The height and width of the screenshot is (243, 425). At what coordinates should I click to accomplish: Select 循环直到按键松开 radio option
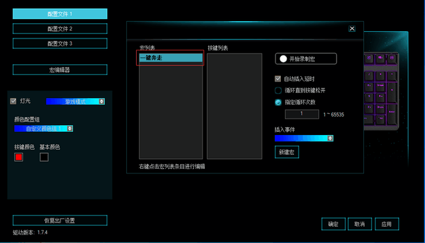point(278,90)
